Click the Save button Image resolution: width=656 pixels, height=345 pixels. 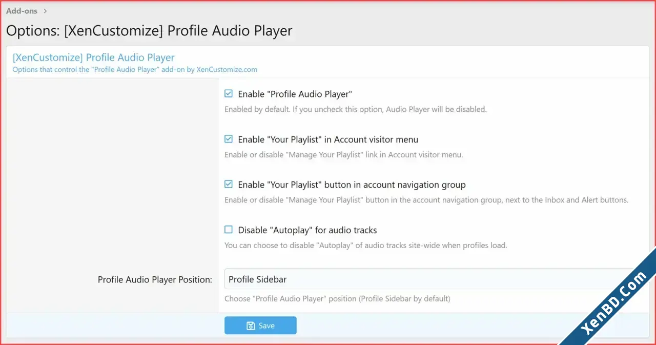(260, 326)
